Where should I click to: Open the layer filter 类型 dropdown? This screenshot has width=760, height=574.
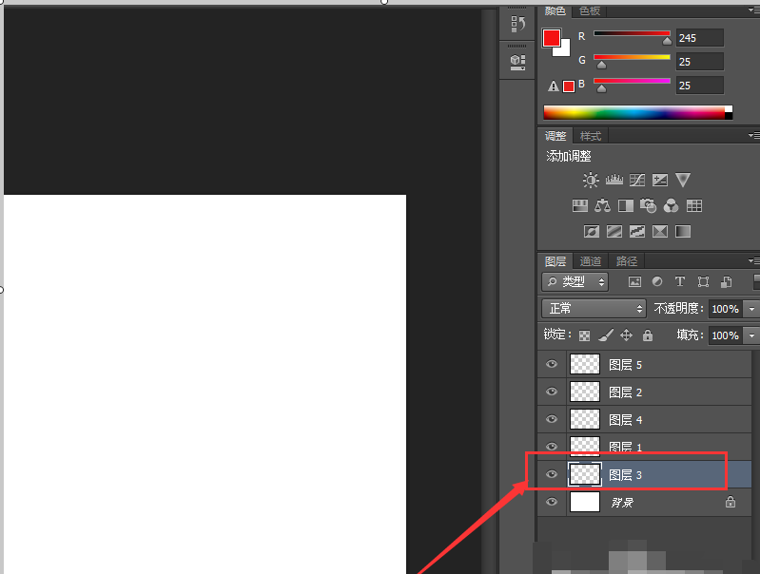(x=575, y=282)
